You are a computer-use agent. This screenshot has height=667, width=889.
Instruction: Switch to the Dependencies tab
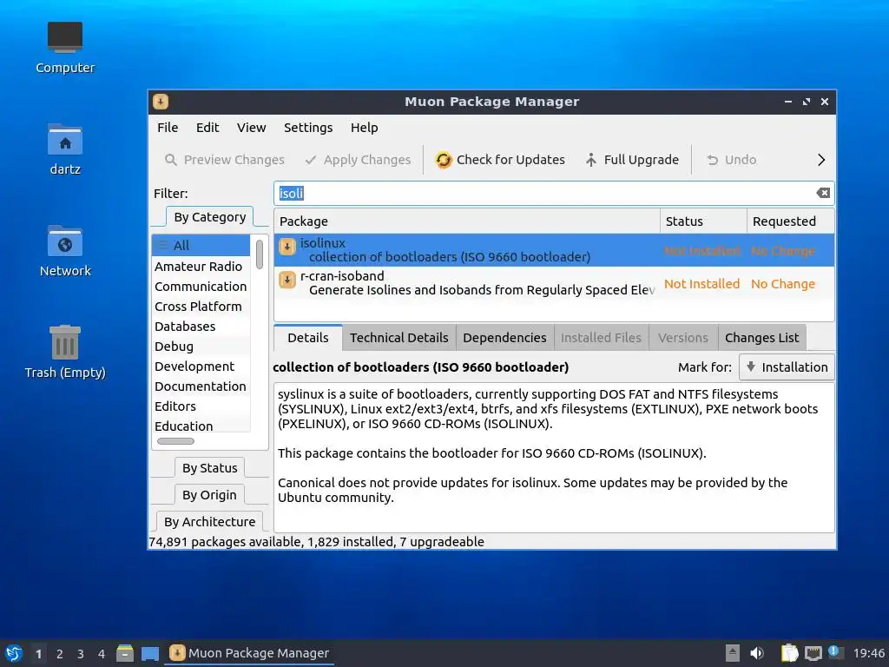click(504, 338)
